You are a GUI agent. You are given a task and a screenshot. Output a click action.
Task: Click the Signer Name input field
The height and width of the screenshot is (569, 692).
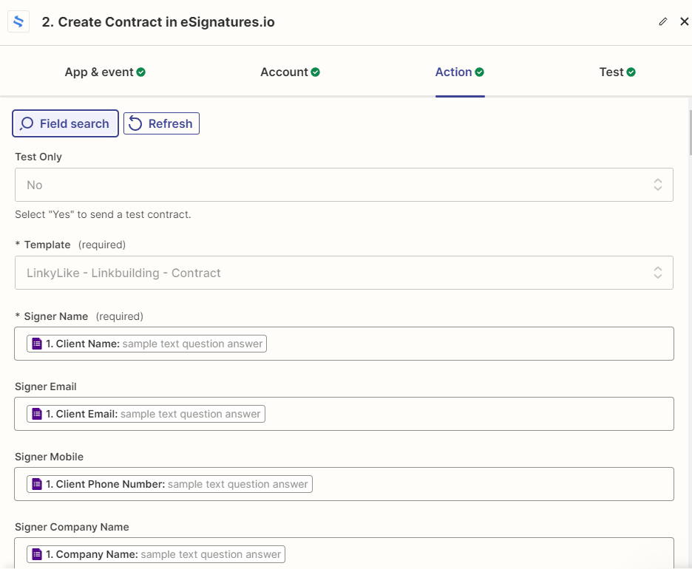(344, 344)
